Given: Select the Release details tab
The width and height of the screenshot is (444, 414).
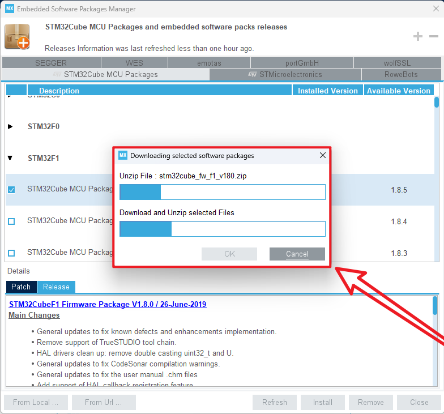Looking at the screenshot, I should pyautogui.click(x=56, y=287).
